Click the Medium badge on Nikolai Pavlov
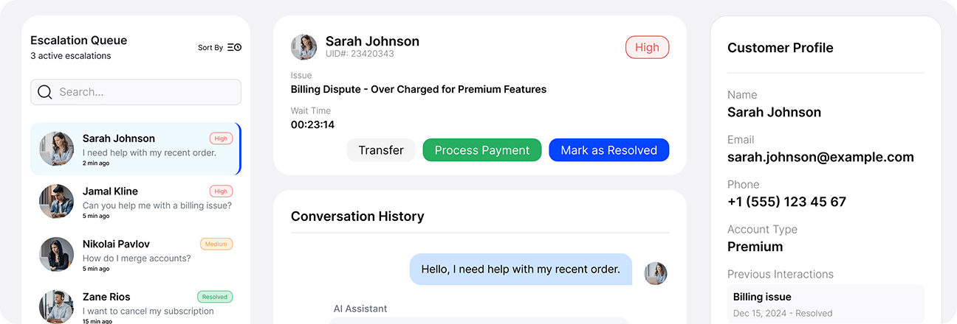Image resolution: width=957 pixels, height=324 pixels. click(216, 244)
